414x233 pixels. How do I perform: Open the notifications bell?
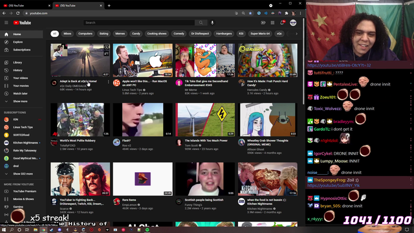point(282,23)
